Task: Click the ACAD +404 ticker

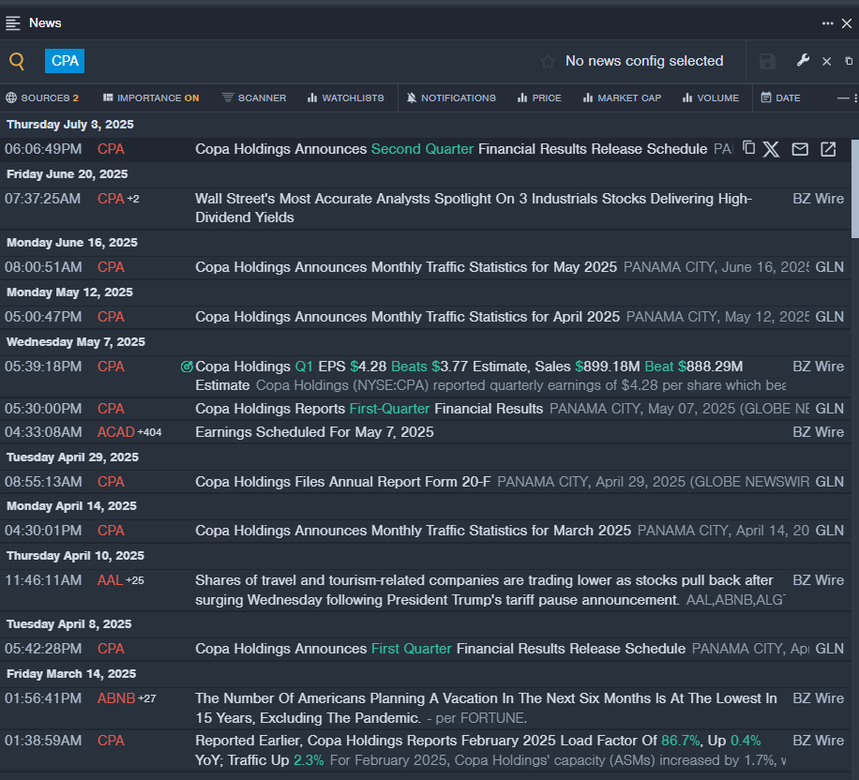Action: click(x=129, y=432)
